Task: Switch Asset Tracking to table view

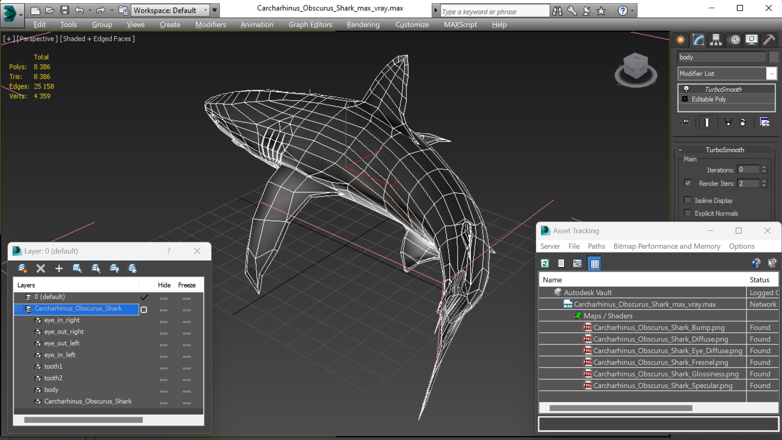Action: pos(594,263)
